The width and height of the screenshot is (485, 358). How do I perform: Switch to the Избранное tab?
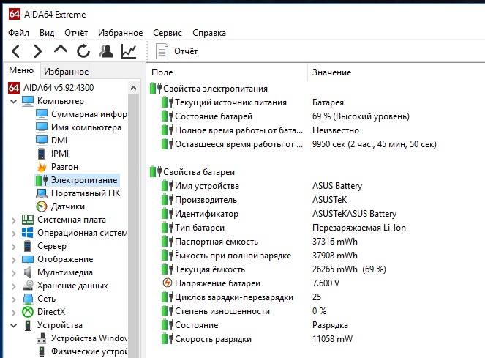pos(66,72)
